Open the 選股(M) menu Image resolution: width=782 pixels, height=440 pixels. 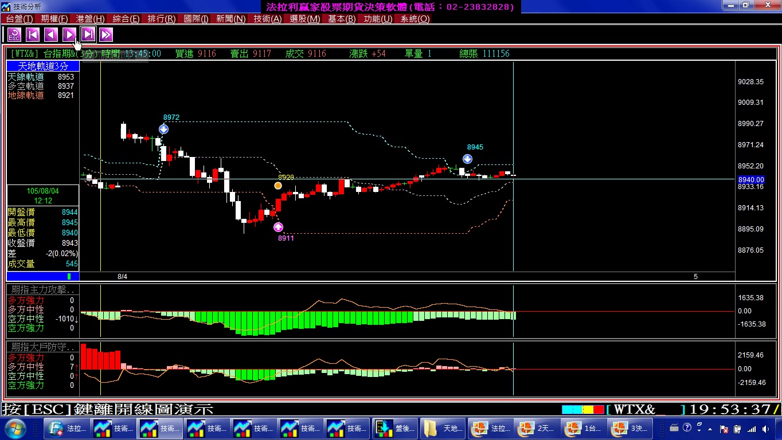304,19
